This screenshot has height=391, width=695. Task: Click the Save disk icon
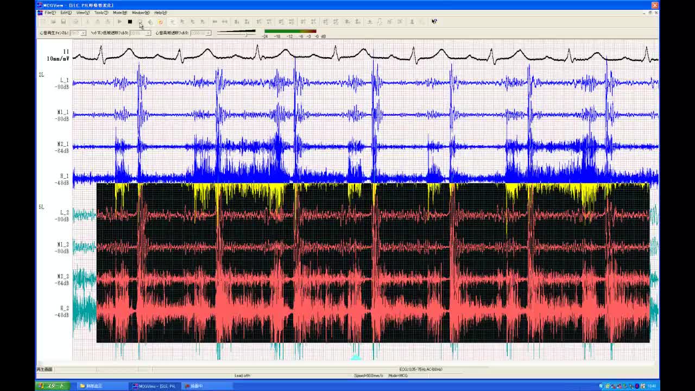(x=64, y=22)
